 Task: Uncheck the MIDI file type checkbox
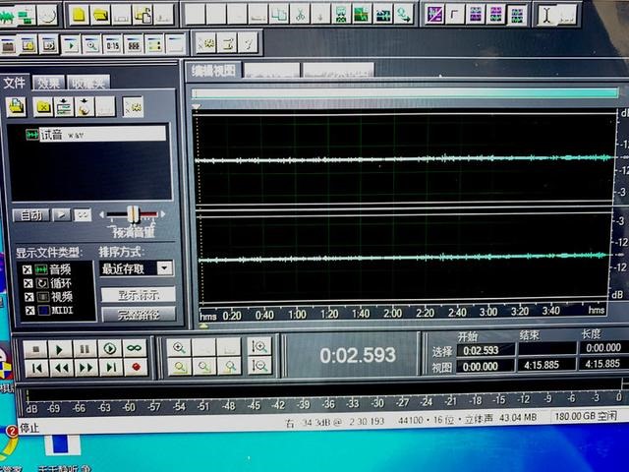coord(28,310)
